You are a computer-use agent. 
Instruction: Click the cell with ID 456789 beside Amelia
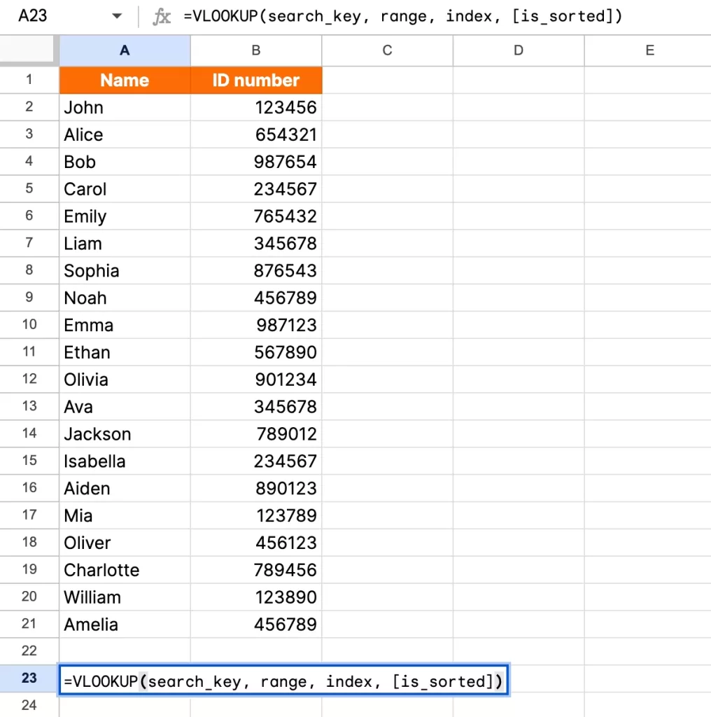pos(255,625)
